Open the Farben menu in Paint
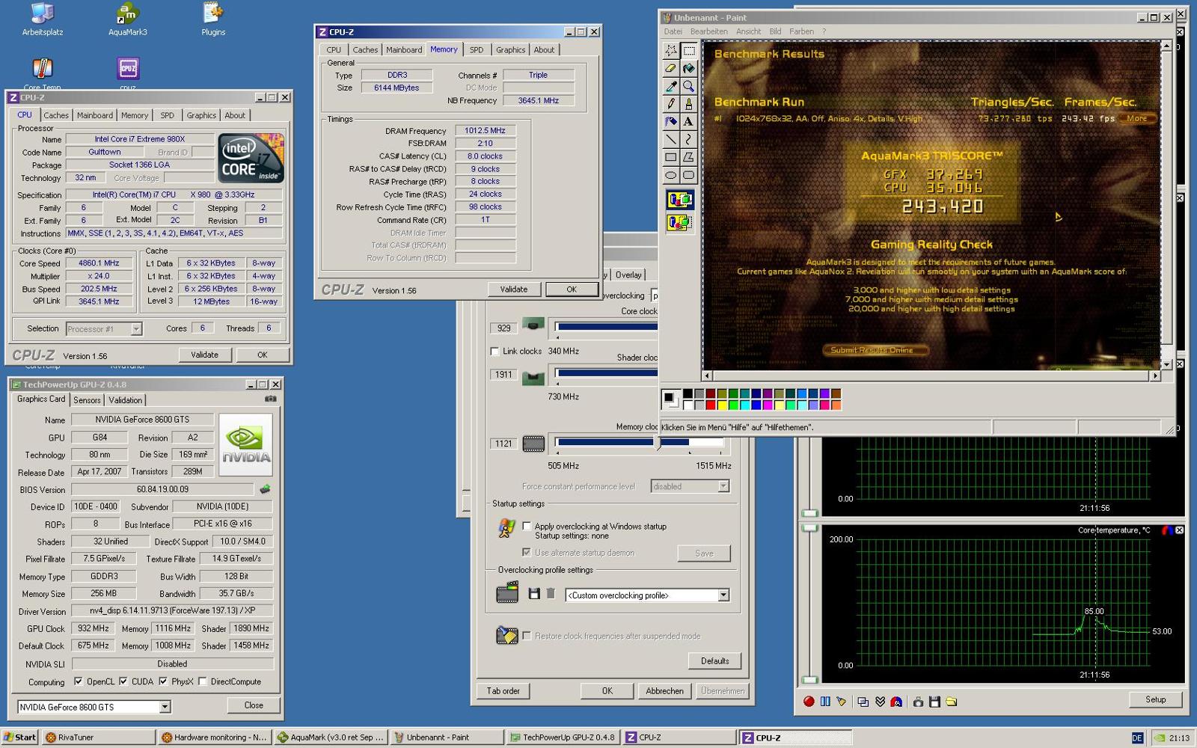 coord(801,31)
